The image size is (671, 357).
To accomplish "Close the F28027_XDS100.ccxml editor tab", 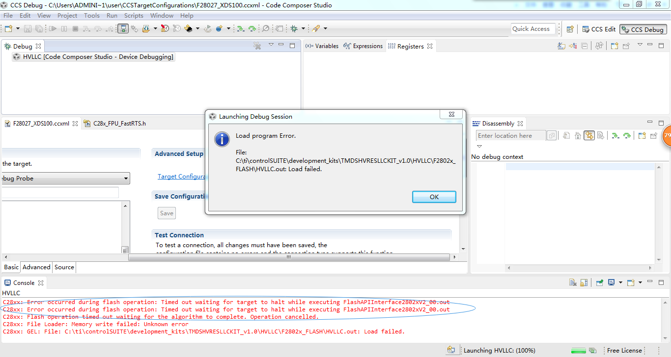I will coord(75,124).
